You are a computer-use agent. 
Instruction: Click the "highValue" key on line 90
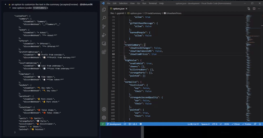(131, 60)
